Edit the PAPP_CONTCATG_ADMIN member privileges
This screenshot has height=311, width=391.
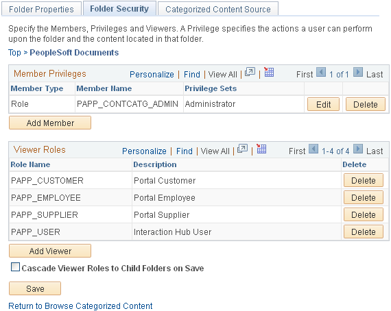click(323, 104)
